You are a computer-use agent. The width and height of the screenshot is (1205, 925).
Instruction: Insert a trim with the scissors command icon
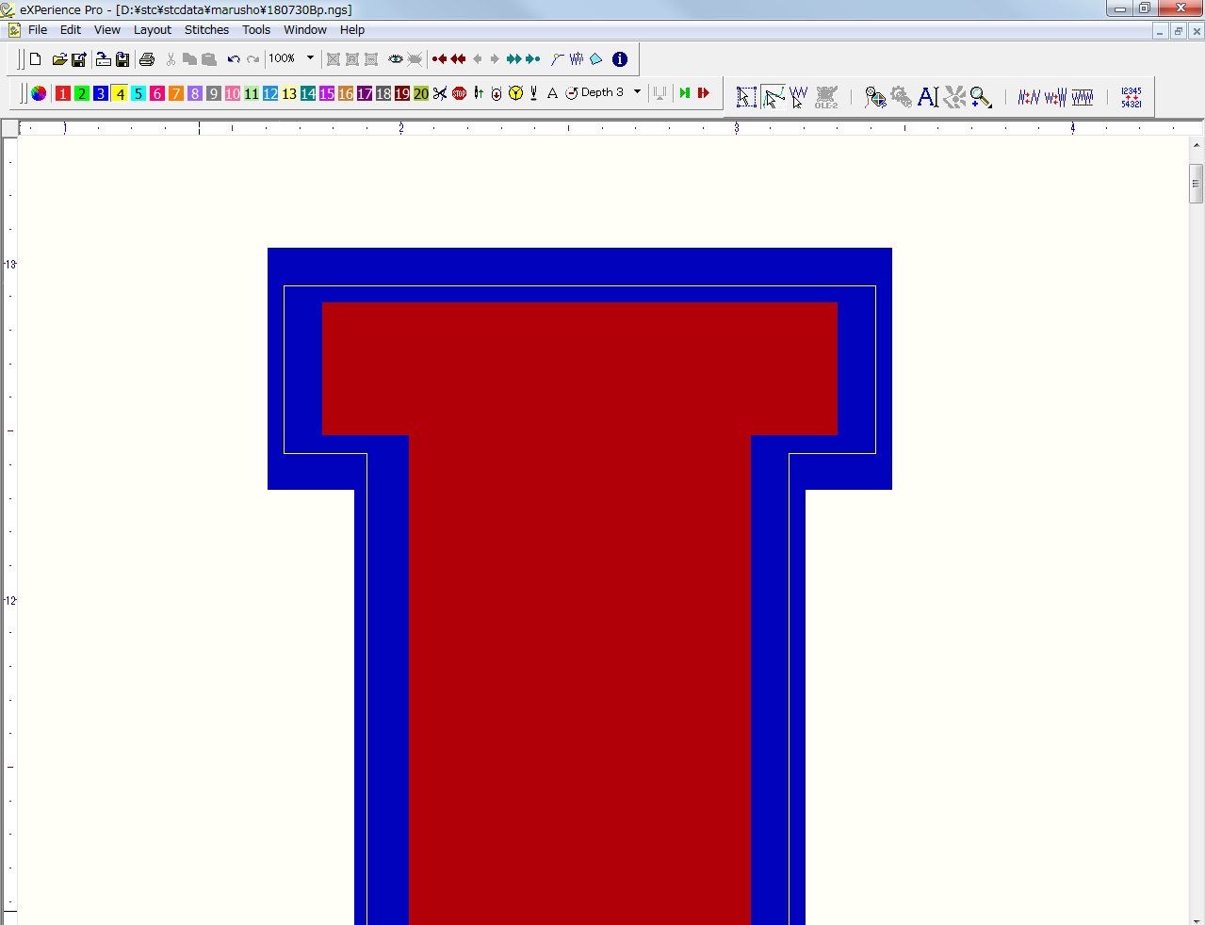click(x=440, y=93)
